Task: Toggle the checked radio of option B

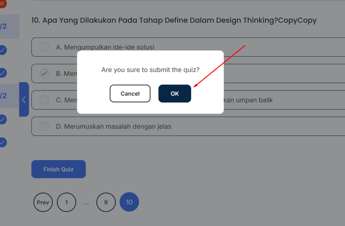Action: [44, 73]
